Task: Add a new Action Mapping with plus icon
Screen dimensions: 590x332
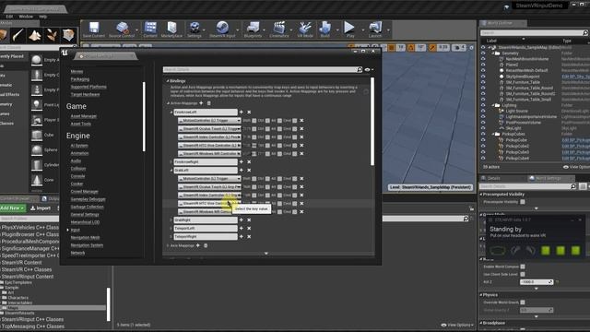Action: pos(201,103)
